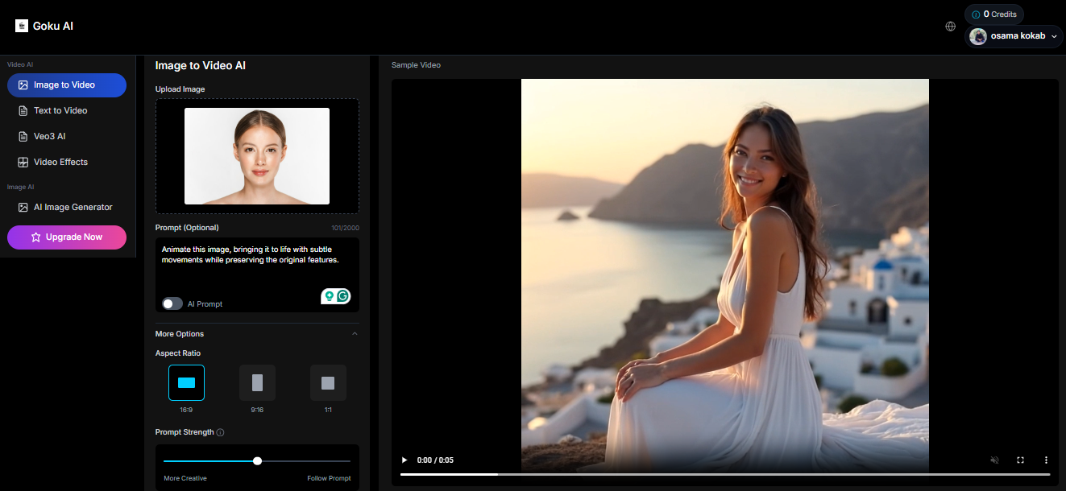This screenshot has width=1066, height=491.
Task: Adjust the Prompt Strength slider handle
Action: tap(257, 460)
